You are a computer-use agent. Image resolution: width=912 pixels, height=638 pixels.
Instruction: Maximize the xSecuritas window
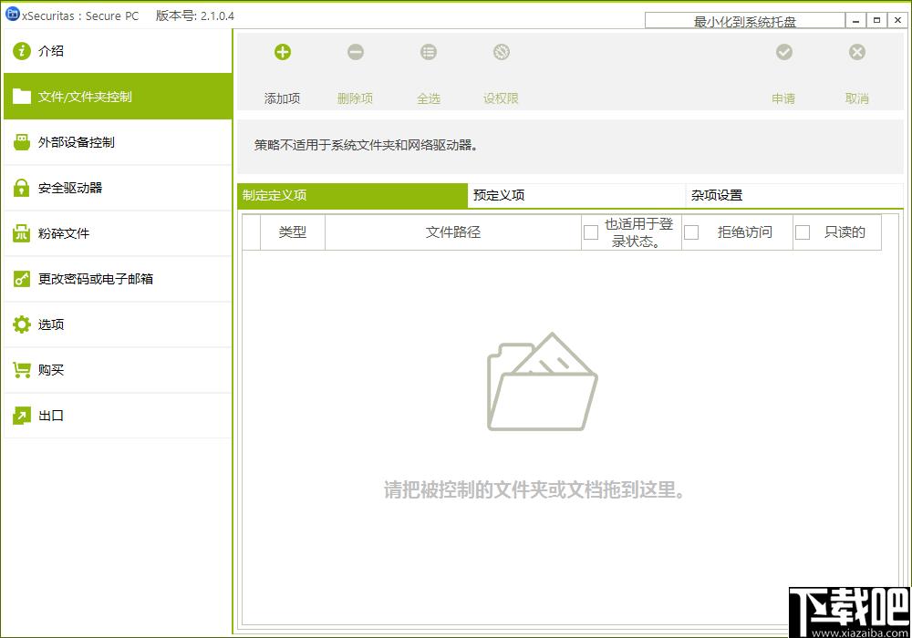pyautogui.click(x=876, y=20)
